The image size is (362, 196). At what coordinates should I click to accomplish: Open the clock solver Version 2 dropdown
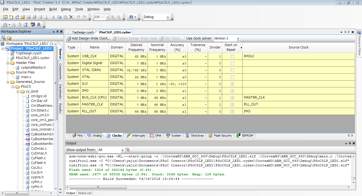click(238, 38)
